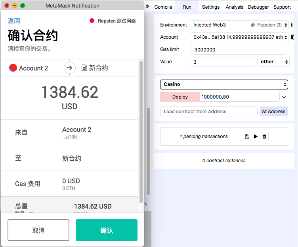This screenshot has height=247, width=298.
Task: Switch to the Compile tab
Action: 163,7
